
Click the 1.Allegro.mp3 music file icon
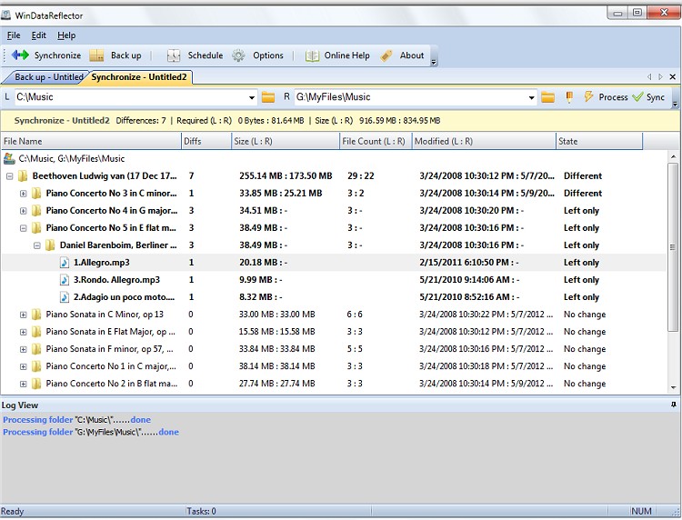tap(65, 262)
